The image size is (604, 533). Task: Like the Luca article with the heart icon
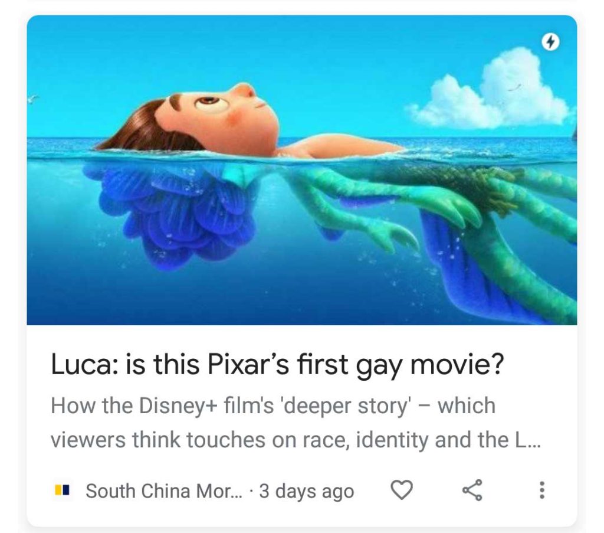pyautogui.click(x=402, y=490)
